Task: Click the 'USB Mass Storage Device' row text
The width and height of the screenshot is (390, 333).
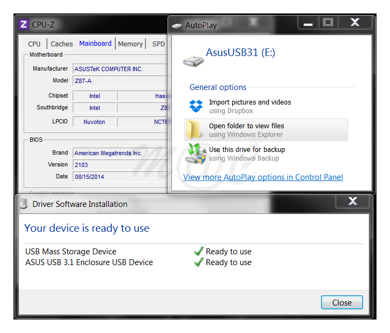Action: [x=71, y=252]
